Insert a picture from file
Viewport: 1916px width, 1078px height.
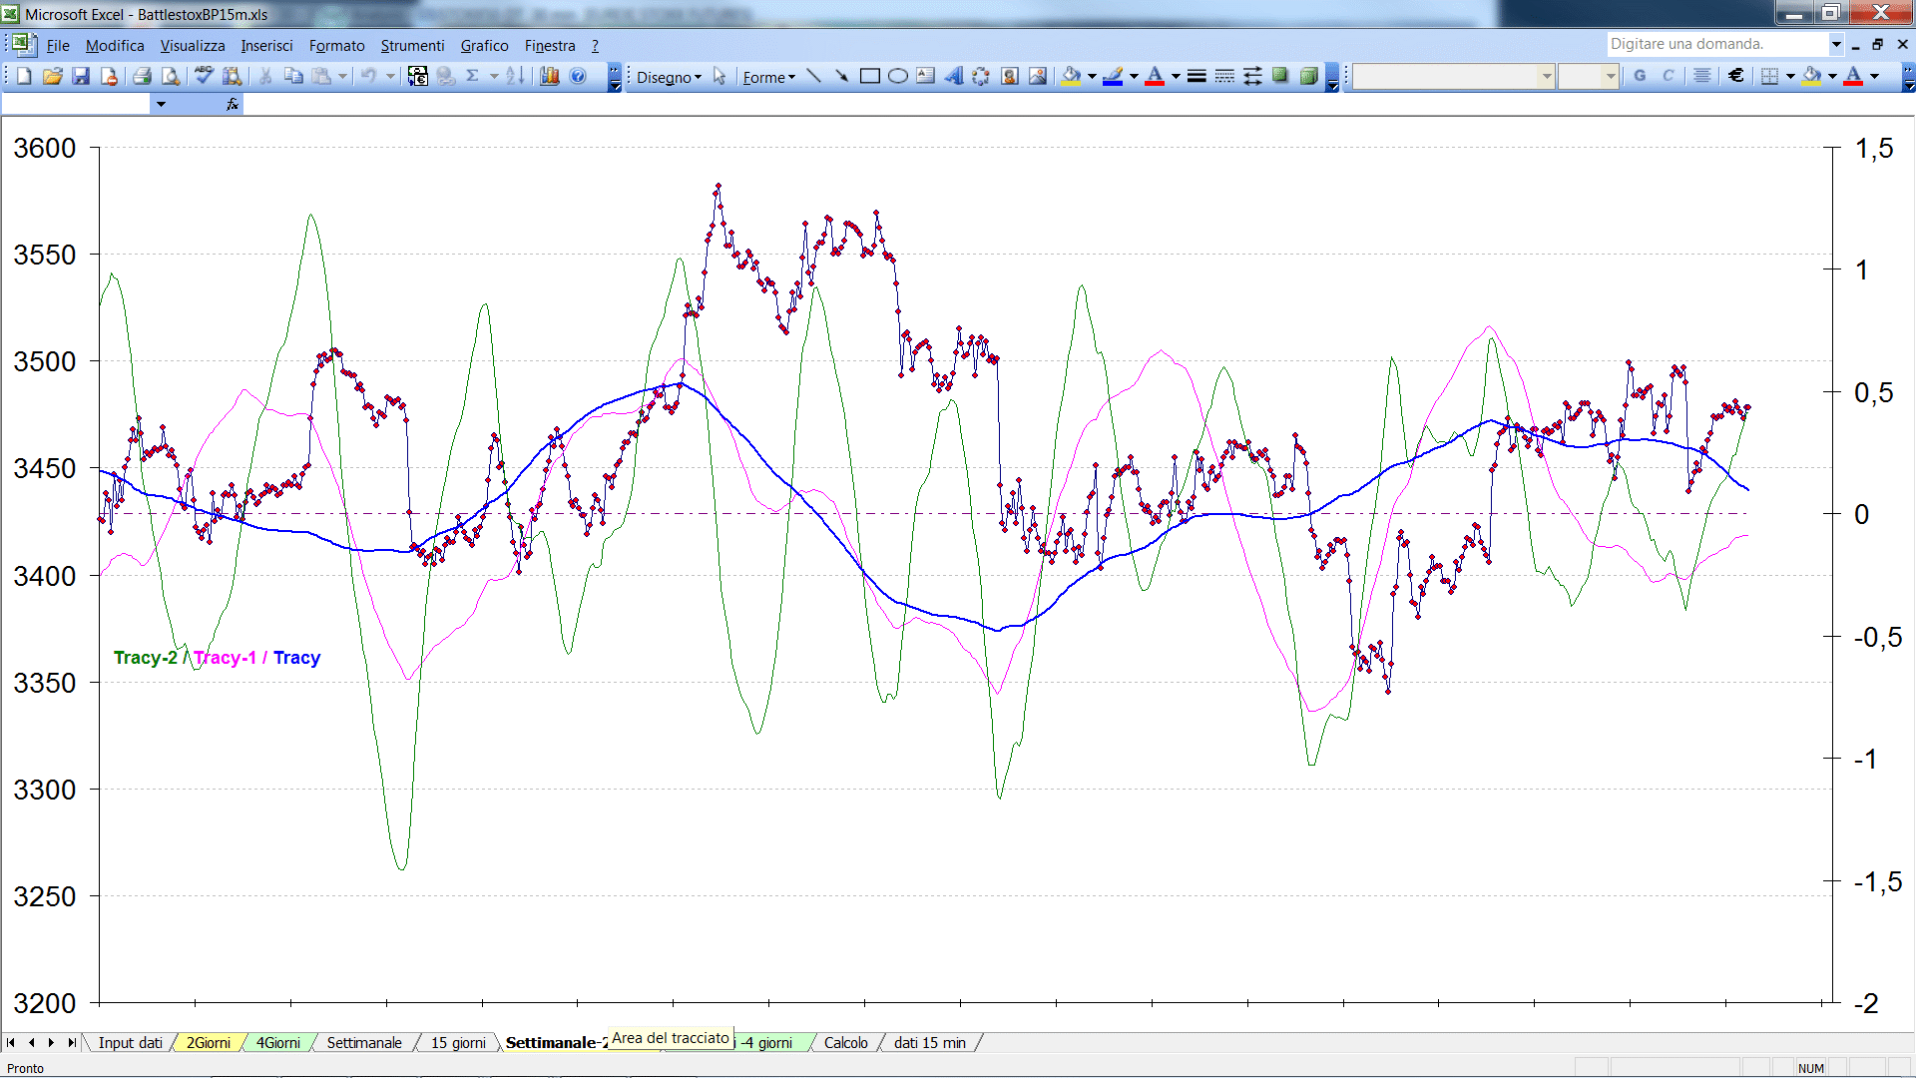coord(1038,76)
